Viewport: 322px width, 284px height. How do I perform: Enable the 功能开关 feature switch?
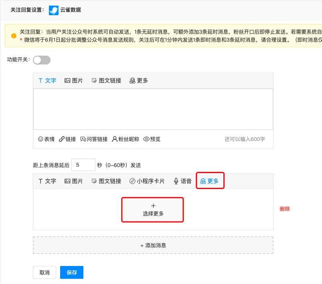coord(41,59)
